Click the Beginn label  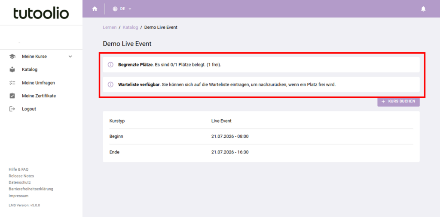pyautogui.click(x=116, y=136)
